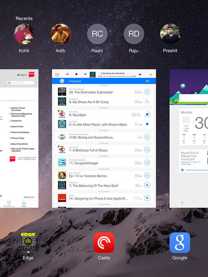208x277 pixels.
Task: Select the RD Raju contact circle
Action: click(x=134, y=34)
